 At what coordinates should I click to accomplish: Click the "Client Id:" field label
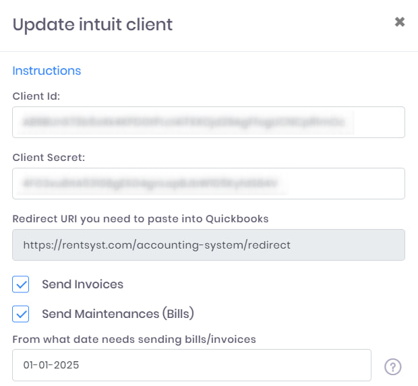(x=36, y=96)
